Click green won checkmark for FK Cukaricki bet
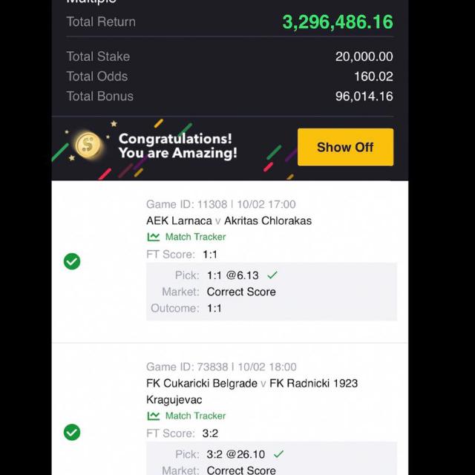 72,432
